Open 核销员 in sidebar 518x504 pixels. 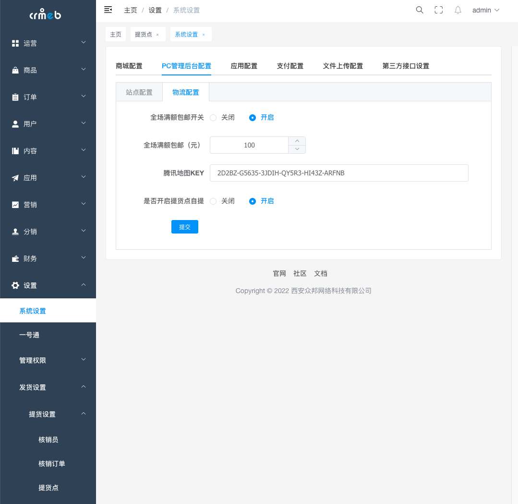[x=48, y=440]
